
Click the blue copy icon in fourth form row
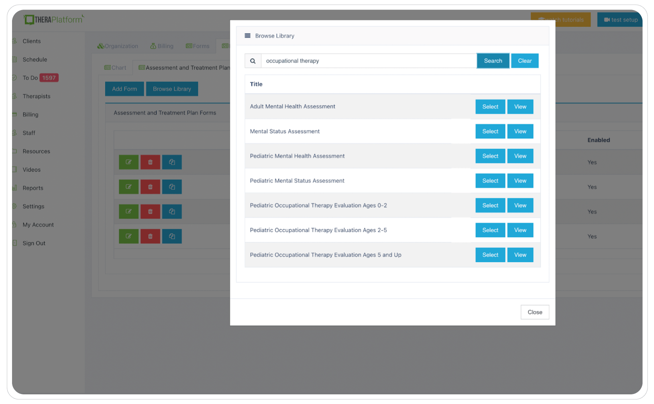point(172,237)
